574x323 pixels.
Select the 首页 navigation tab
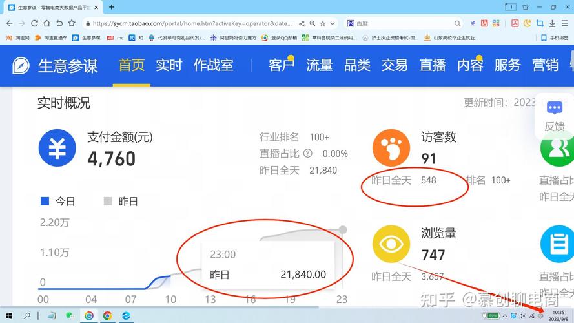(132, 65)
